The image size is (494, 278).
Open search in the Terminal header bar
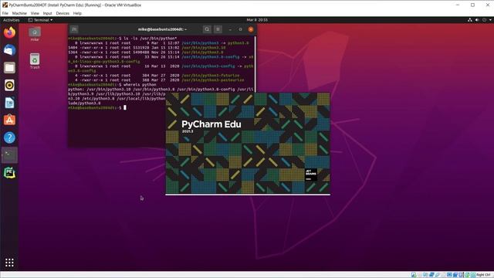(x=207, y=29)
